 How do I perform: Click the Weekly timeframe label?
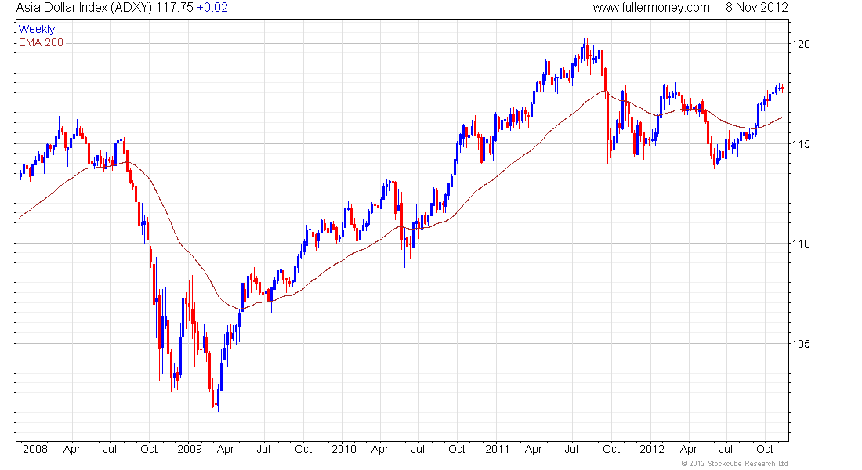click(37, 29)
